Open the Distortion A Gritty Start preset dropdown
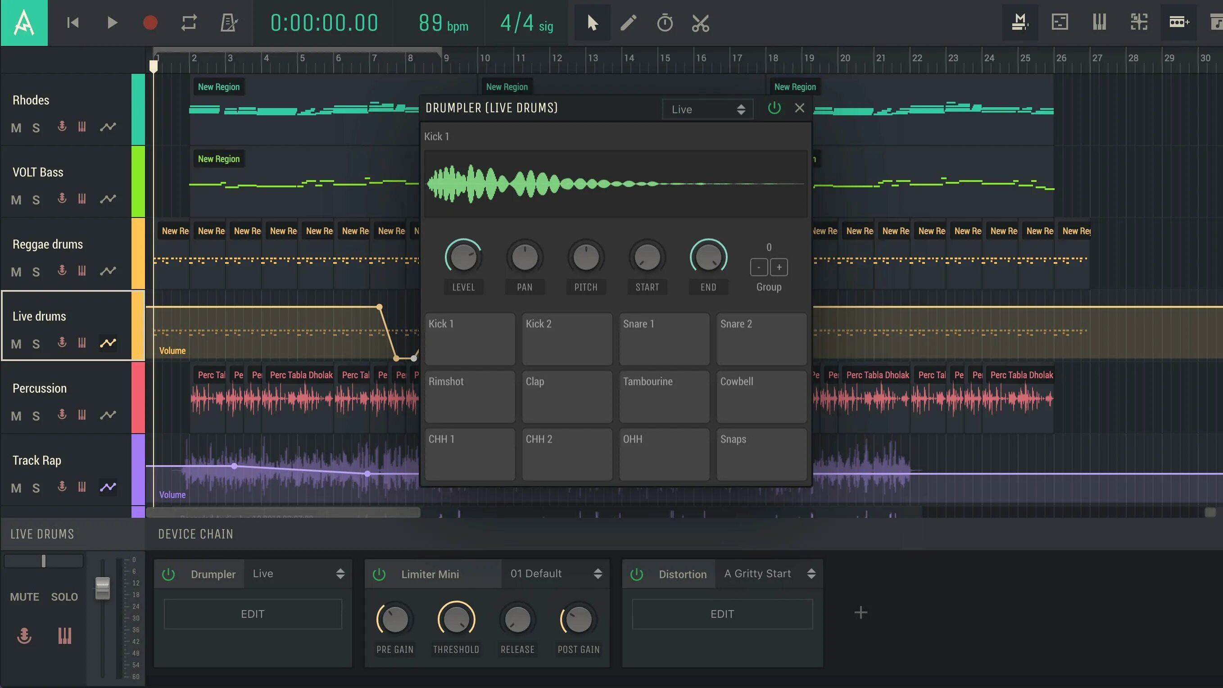The height and width of the screenshot is (688, 1223). pos(769,574)
